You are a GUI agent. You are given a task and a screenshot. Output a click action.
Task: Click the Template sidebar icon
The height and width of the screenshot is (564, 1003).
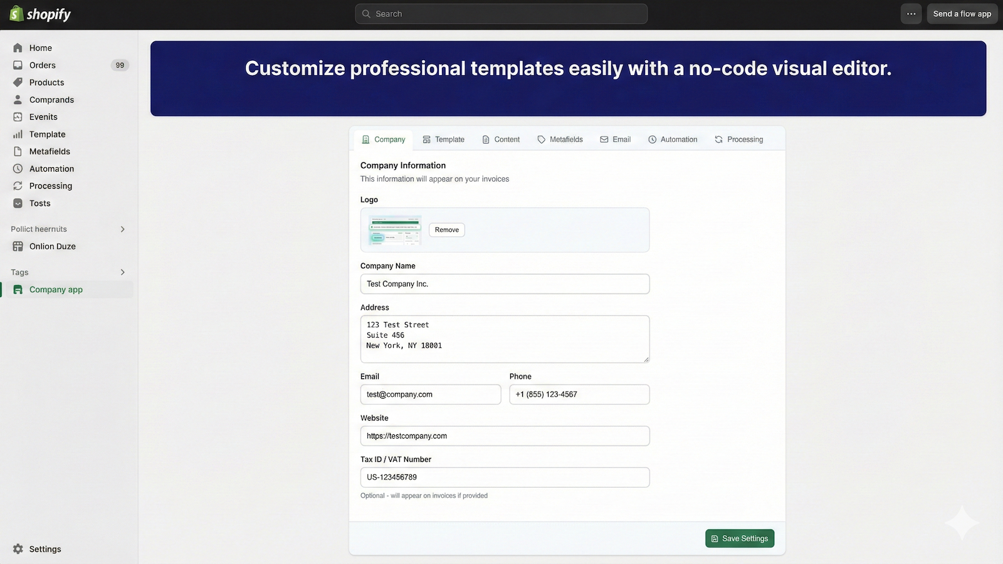point(18,134)
